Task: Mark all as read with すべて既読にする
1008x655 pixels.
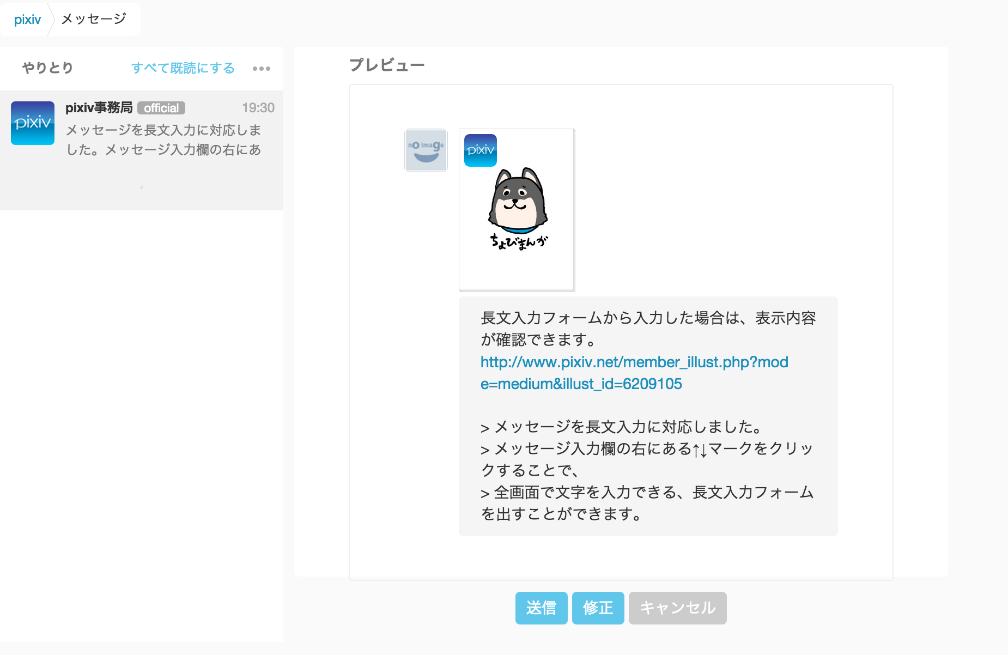Action: pyautogui.click(x=183, y=68)
